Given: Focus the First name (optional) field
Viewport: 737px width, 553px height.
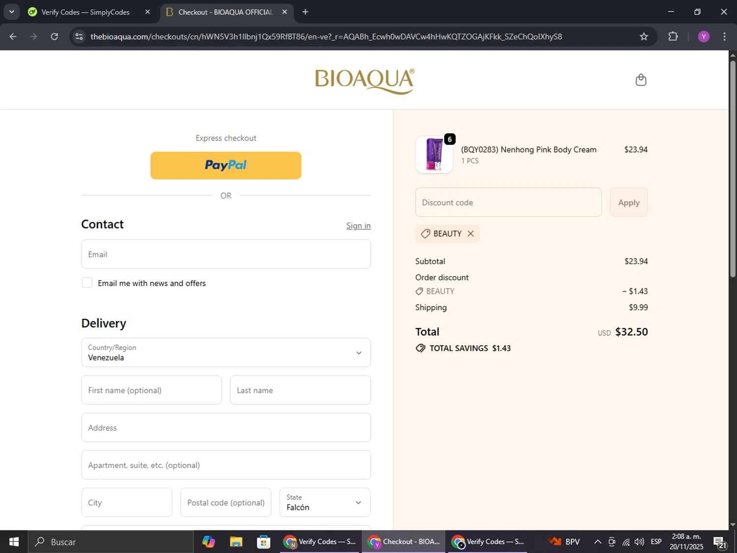Looking at the screenshot, I should 151,390.
